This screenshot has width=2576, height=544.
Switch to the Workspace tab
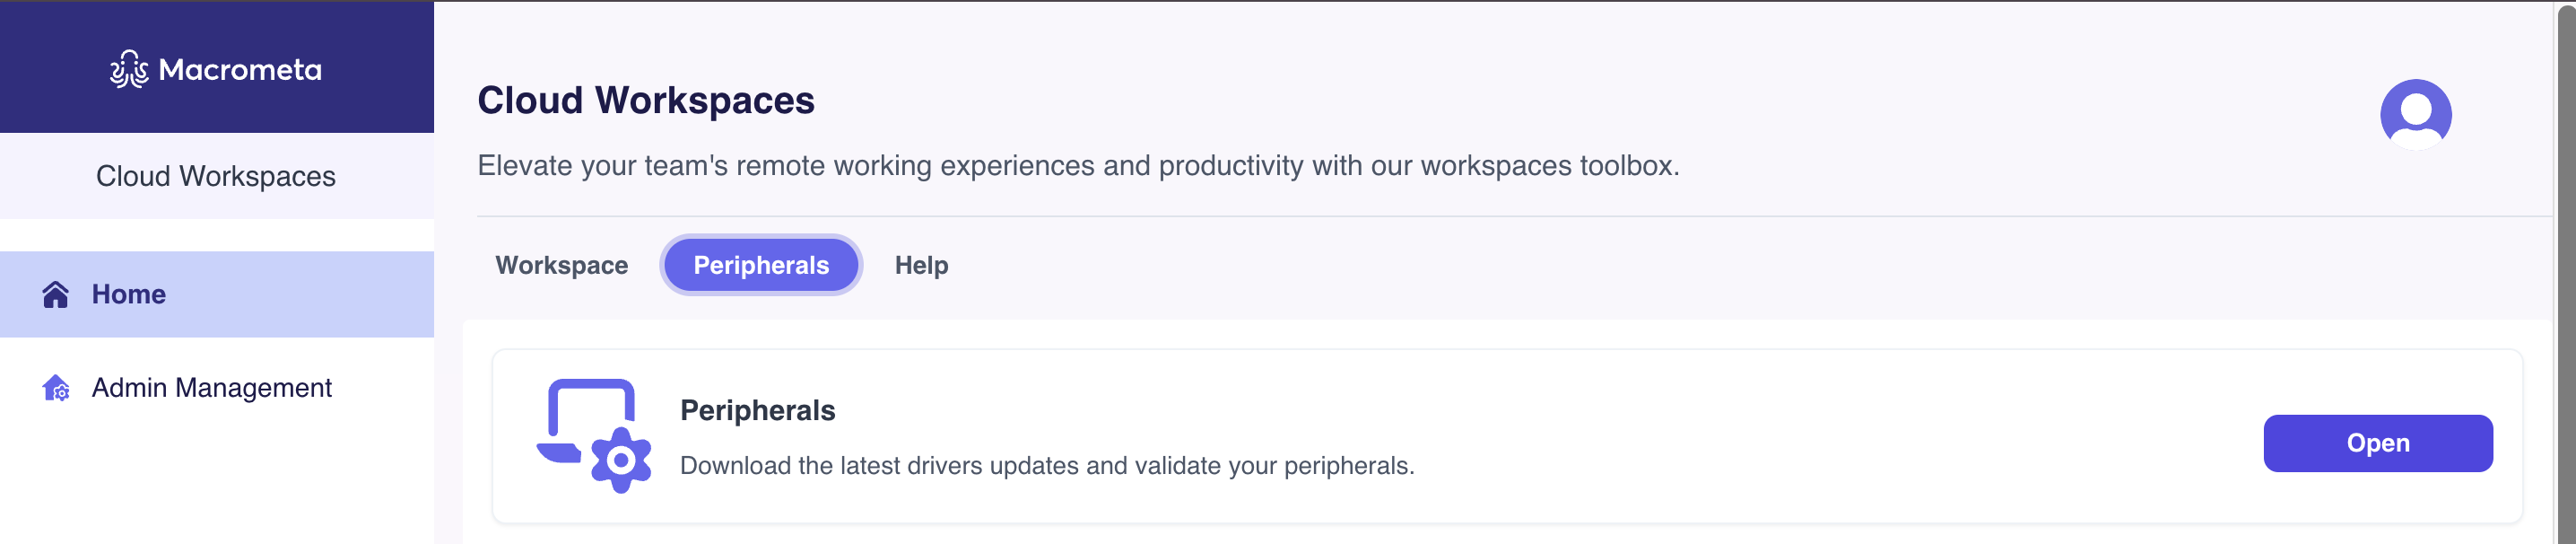point(561,265)
